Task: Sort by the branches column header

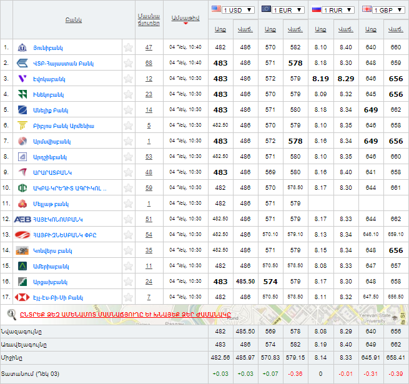Action: [149, 19]
